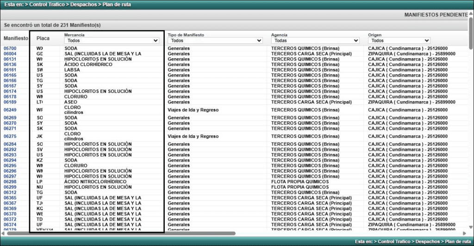Open manifest 06004 link

tap(10, 54)
